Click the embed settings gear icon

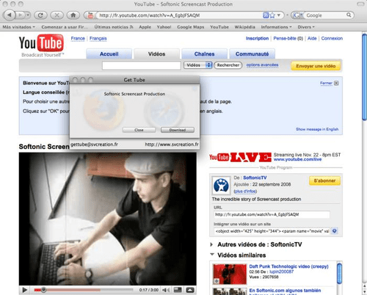point(335,231)
